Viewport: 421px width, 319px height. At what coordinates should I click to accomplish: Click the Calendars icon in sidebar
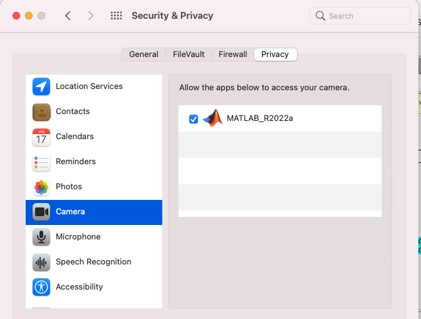click(x=41, y=137)
